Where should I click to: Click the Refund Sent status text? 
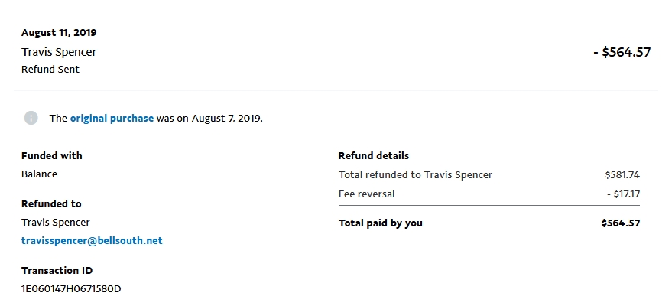(x=50, y=70)
